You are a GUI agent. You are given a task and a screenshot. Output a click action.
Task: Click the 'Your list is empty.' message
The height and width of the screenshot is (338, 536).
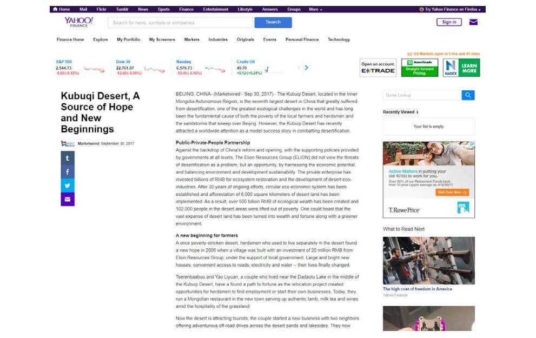tap(429, 127)
